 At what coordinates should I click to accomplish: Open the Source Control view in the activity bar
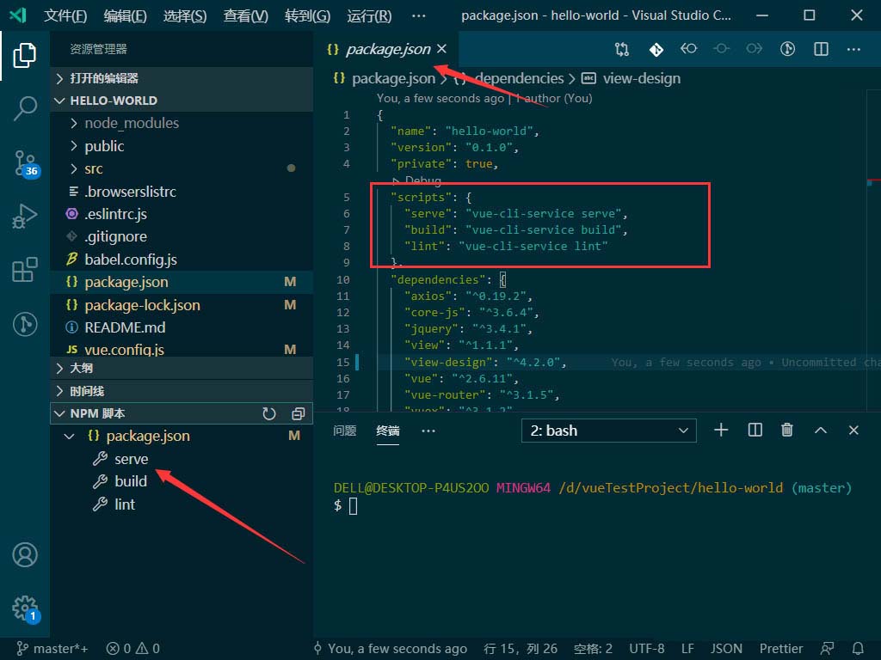(25, 163)
